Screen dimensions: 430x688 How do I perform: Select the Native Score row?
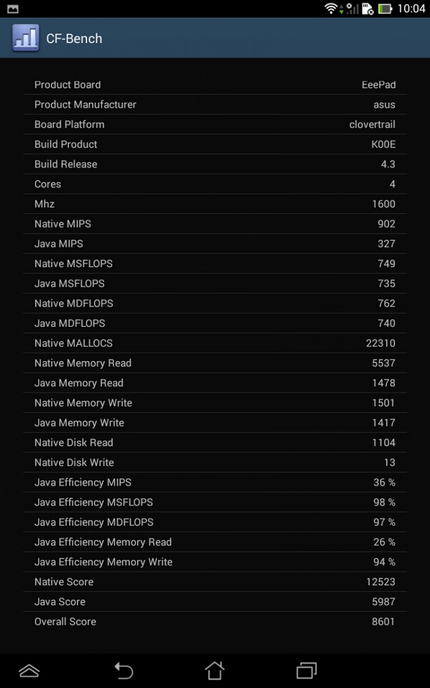pos(215,582)
